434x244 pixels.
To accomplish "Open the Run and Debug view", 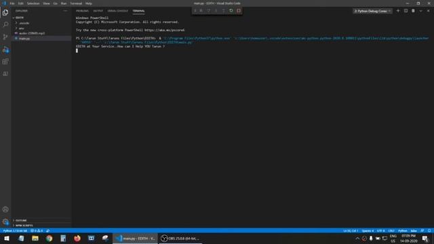I will pyautogui.click(x=5, y=49).
